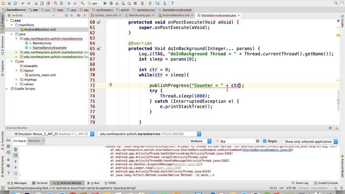Click the Save All disk icon

point(9,3)
